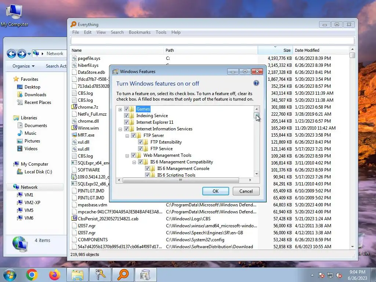The image size is (376, 282).
Task: Uncheck Internet Explorer 11 checkbox
Action: [x=126, y=122]
